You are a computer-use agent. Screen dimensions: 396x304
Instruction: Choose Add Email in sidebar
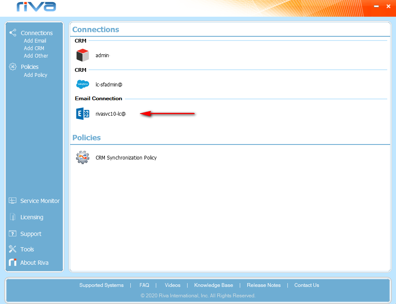[x=35, y=41]
